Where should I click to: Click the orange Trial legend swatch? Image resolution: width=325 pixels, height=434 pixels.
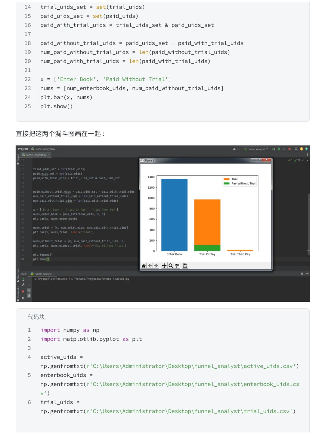point(226,179)
